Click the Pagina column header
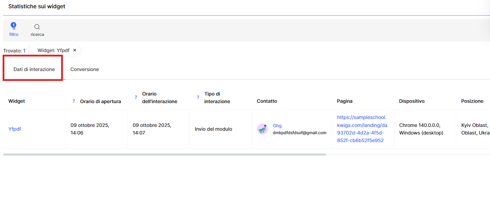490x199 pixels. point(344,101)
